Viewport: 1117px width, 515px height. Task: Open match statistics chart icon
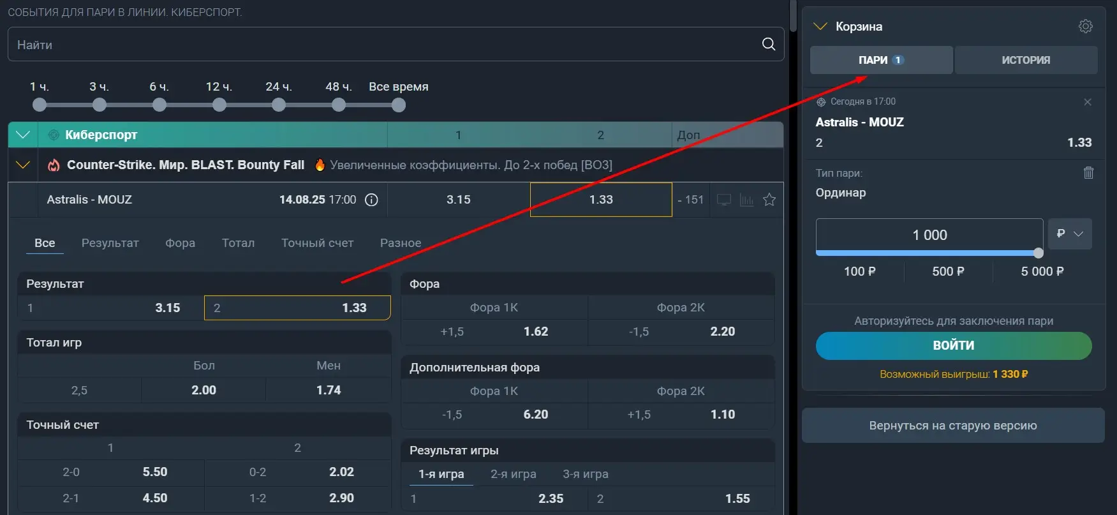click(746, 200)
